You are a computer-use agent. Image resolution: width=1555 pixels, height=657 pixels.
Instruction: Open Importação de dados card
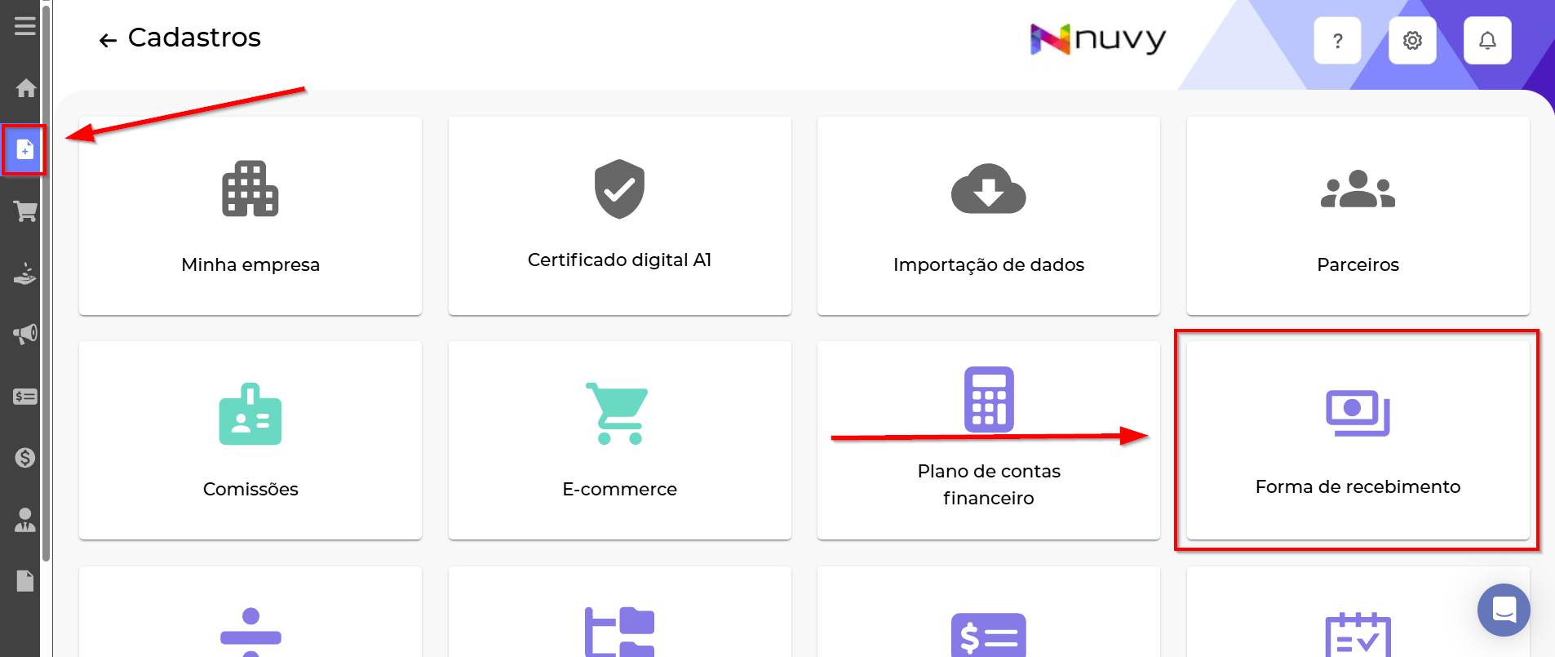tap(988, 215)
